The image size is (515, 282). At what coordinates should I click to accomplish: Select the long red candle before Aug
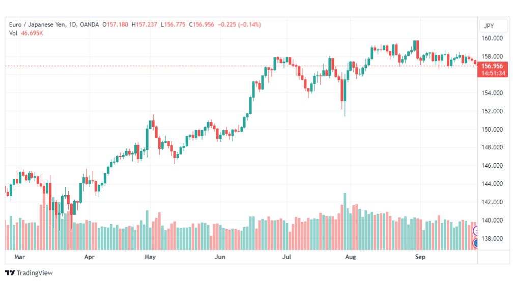point(342,90)
